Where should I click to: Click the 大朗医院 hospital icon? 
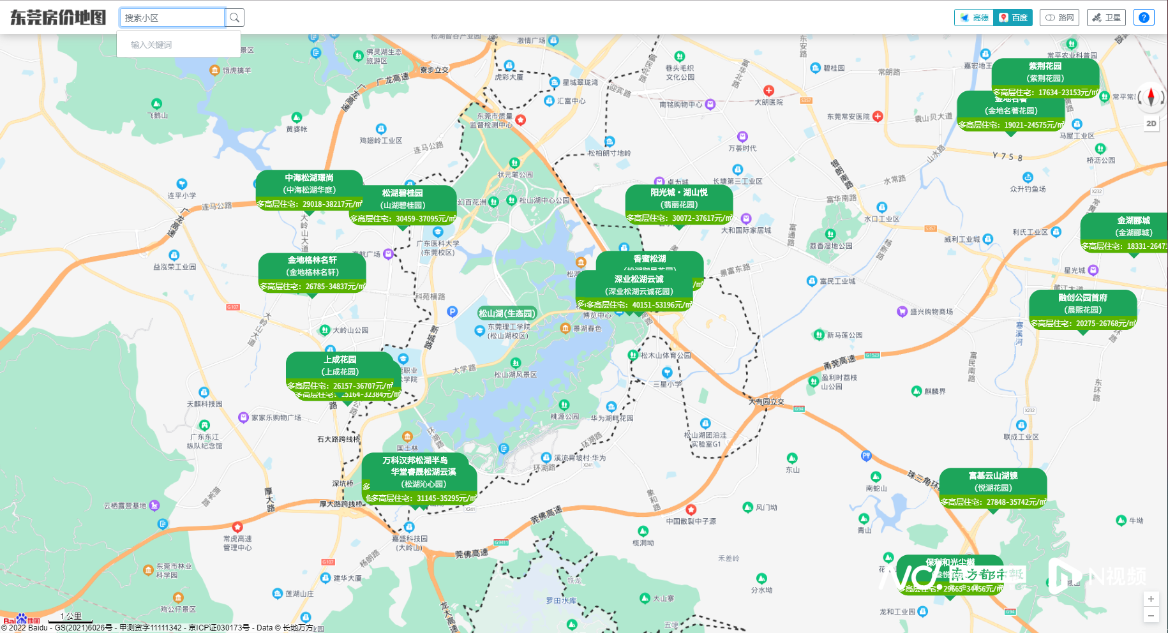pos(768,91)
